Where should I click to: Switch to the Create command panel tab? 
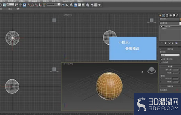point(160,15)
